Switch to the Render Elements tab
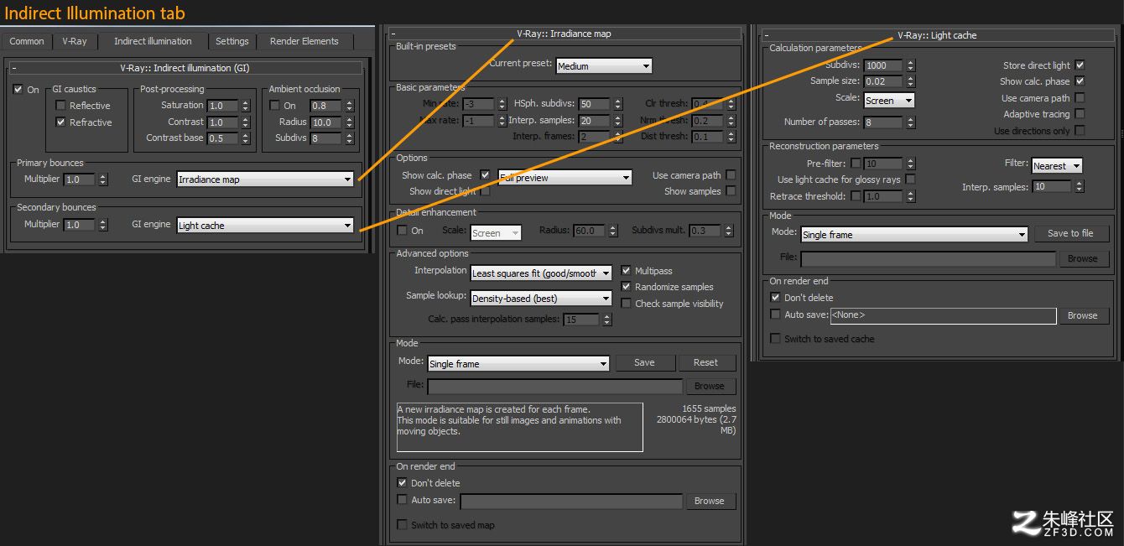The width and height of the screenshot is (1124, 546). (x=304, y=41)
